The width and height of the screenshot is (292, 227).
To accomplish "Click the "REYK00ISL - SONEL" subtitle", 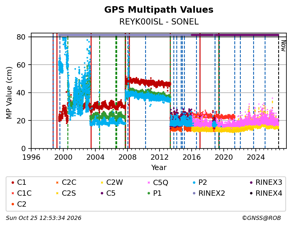I will (x=159, y=22).
